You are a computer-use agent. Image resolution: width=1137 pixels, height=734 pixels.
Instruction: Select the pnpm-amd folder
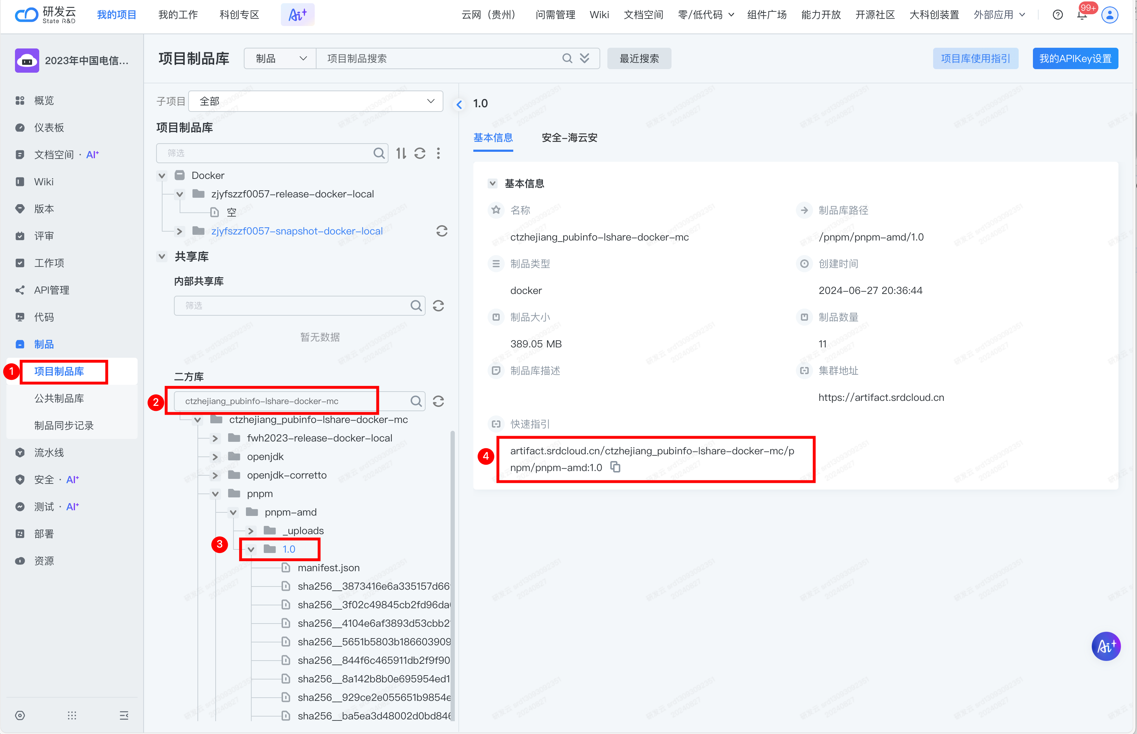point(291,512)
